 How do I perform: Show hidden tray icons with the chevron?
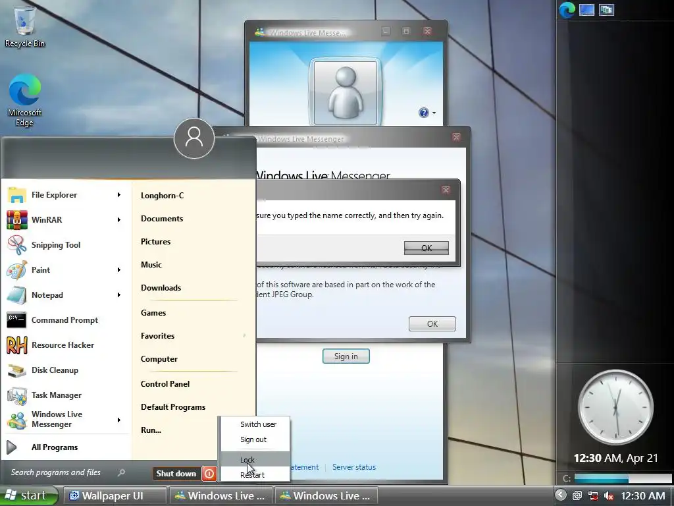pos(561,495)
